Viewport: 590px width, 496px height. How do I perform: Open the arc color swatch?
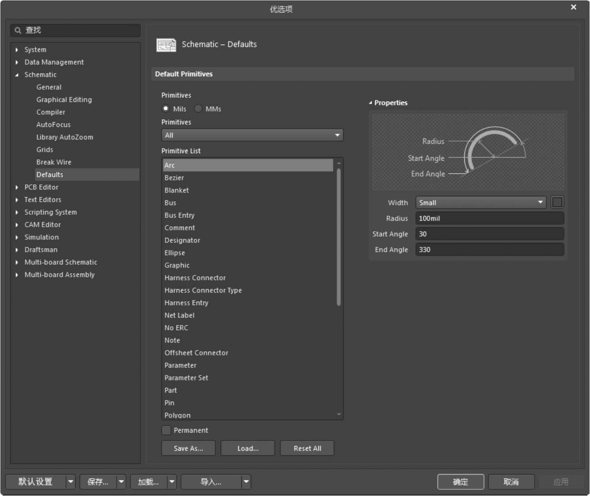pyautogui.click(x=557, y=203)
